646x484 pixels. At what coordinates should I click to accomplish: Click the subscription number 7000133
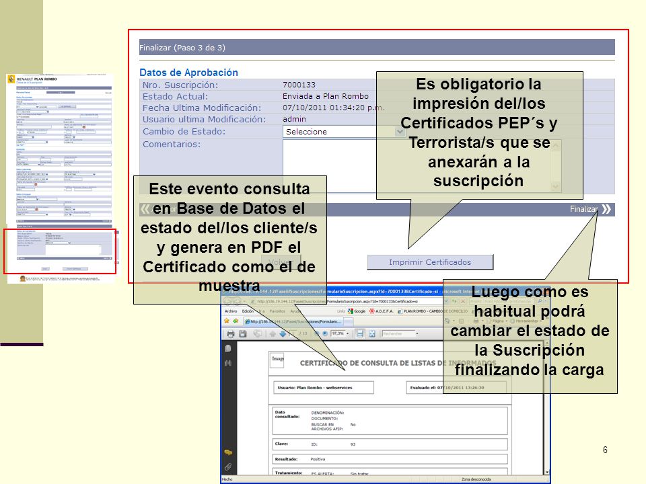[x=299, y=85]
